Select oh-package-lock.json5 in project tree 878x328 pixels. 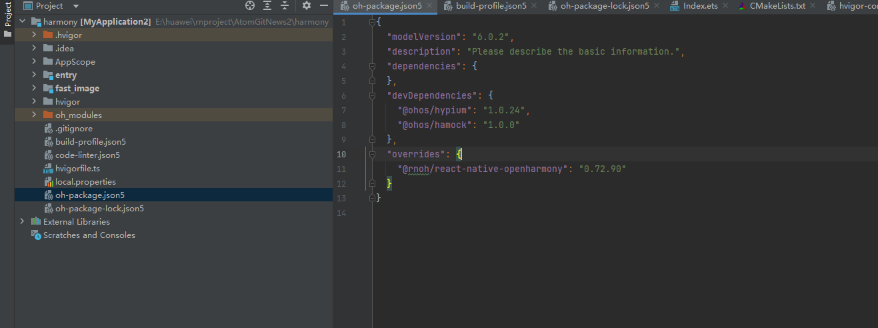99,209
